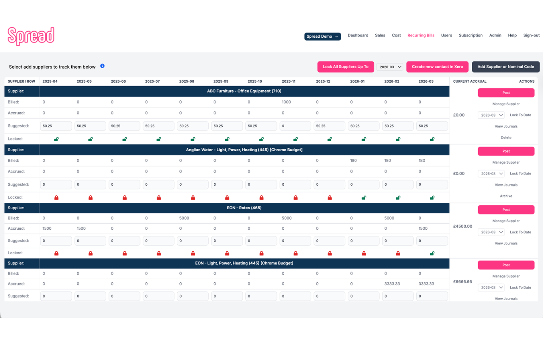Click the ABC Furniture 2025-11 unlock icon

[295, 139]
